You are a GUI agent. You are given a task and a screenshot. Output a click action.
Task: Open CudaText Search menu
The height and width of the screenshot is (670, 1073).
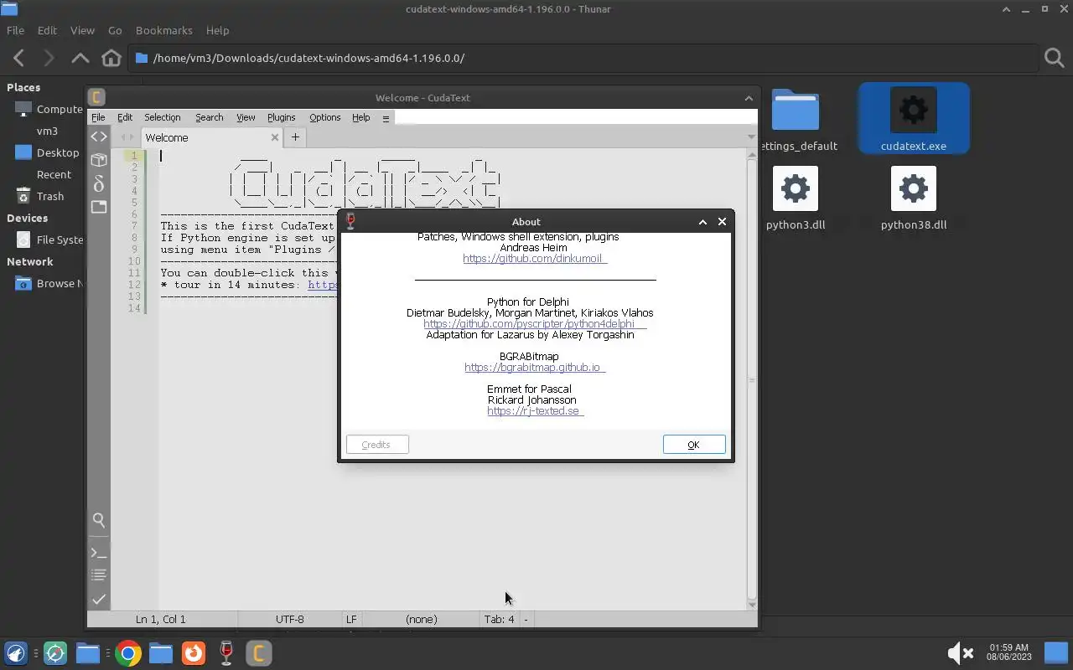pyautogui.click(x=210, y=117)
